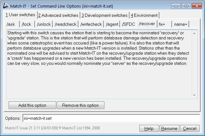Image resolution: width=205 pixels, height=136 pixels.
Task: Cancel the command line options dialog
Action: point(190,128)
